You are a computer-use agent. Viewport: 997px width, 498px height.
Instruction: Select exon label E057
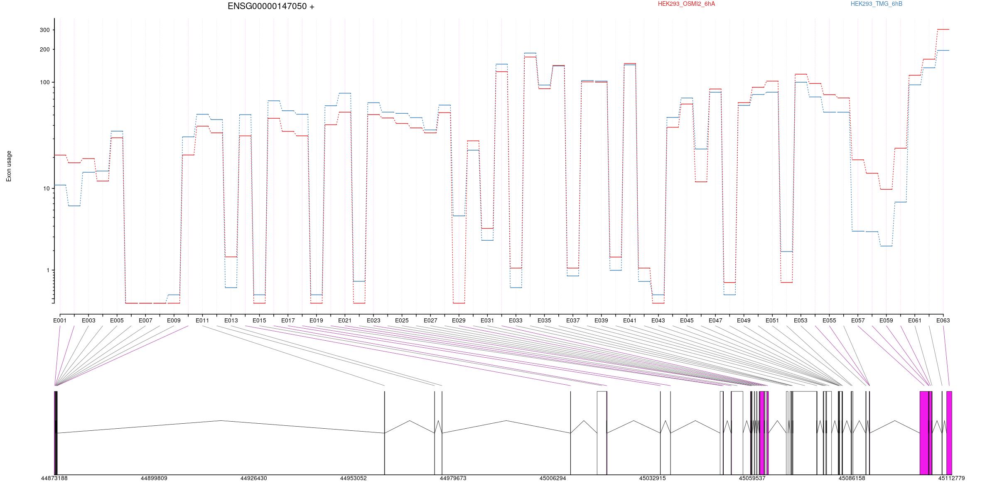tap(858, 320)
